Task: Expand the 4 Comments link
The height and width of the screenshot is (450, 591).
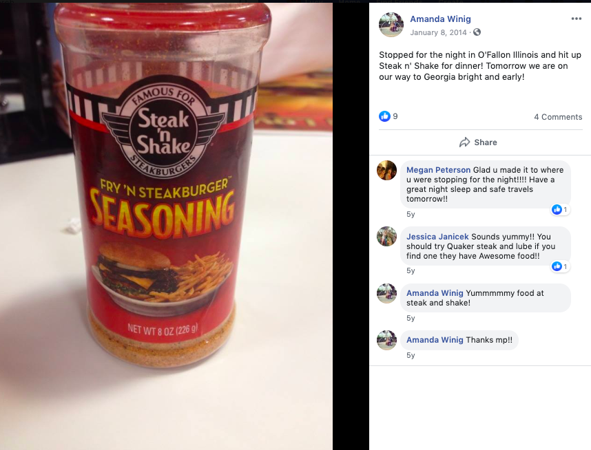Action: [558, 117]
